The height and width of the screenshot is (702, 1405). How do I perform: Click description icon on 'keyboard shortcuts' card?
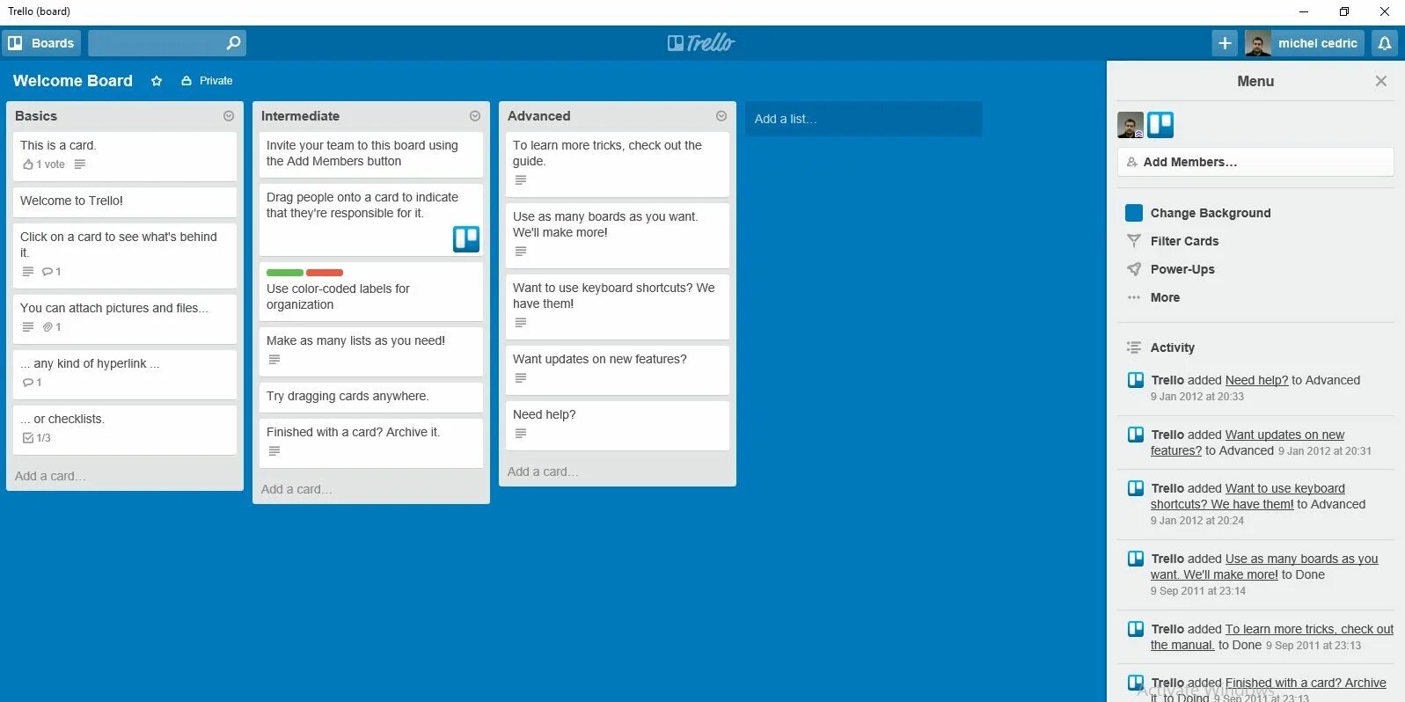pos(521,323)
